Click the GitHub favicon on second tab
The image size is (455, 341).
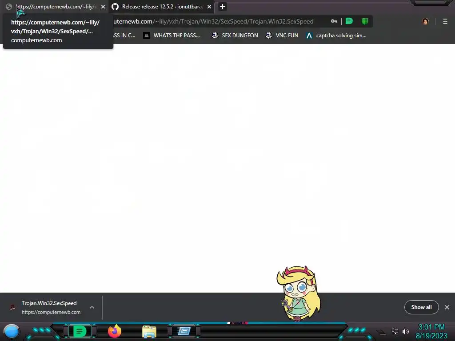pos(115,7)
